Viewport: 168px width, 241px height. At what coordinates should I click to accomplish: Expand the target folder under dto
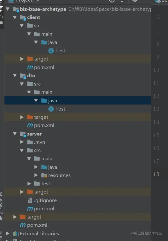22,117
